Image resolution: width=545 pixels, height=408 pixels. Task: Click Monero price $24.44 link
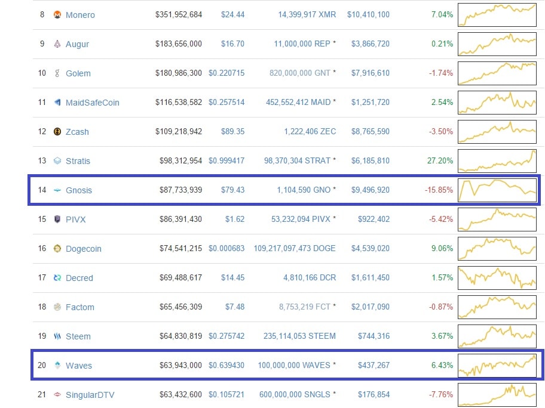pyautogui.click(x=232, y=14)
